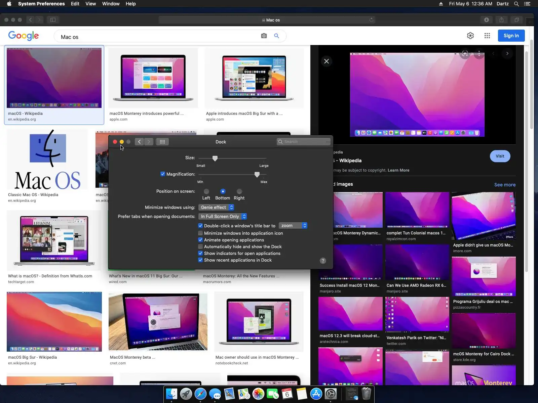Screen dimensions: 538x403
Task: Open System Preferences gear in the Dock
Action: [331, 394]
